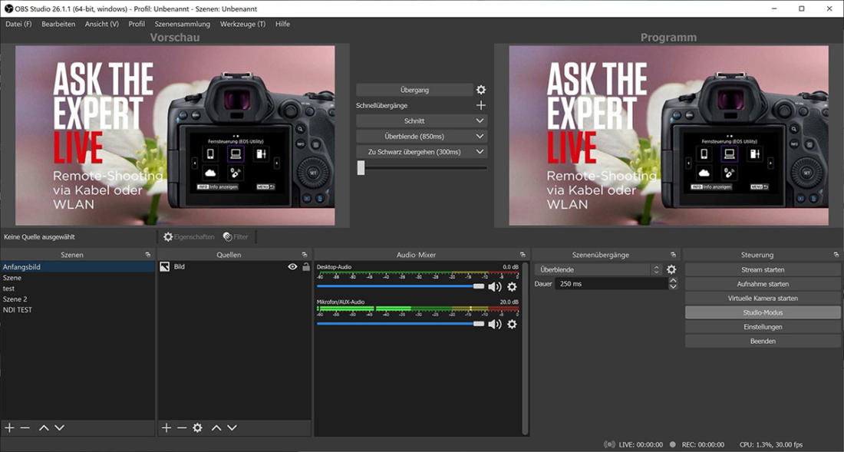
Task: Mute Mikrofon/AUX-Audio speaker
Action: (494, 324)
